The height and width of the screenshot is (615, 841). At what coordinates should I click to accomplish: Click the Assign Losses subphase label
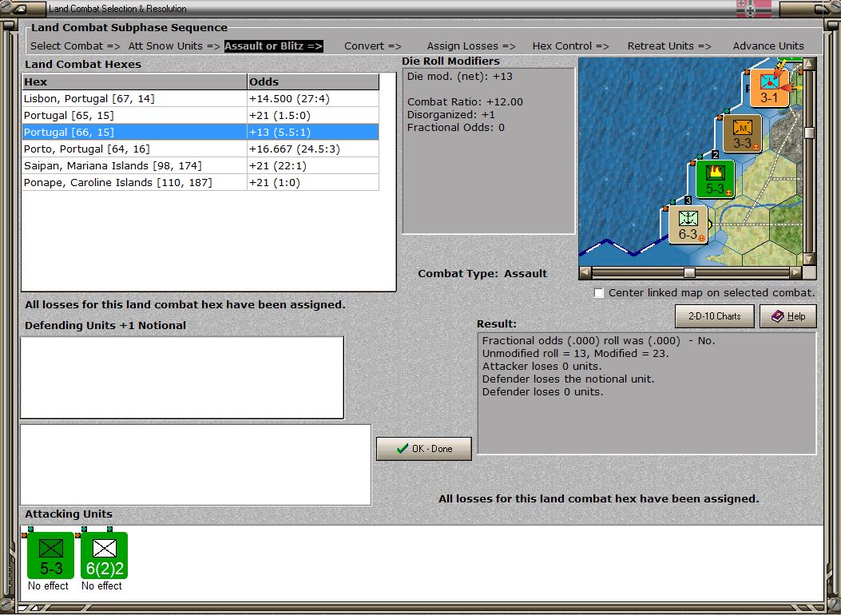click(471, 46)
